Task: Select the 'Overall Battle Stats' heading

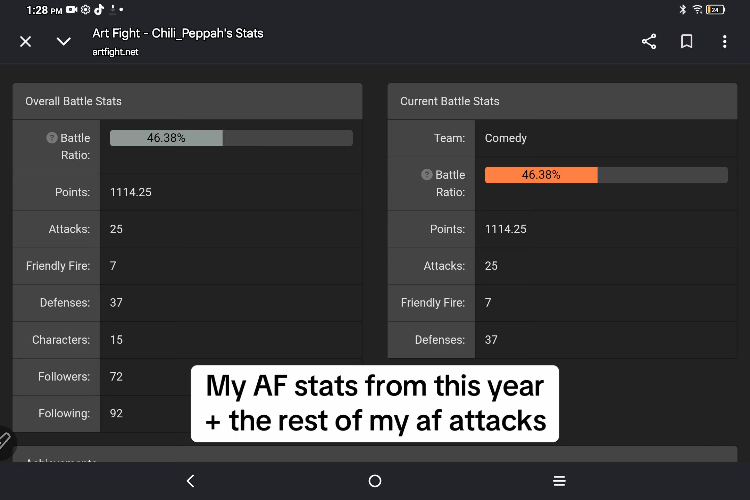Action: coord(74,101)
